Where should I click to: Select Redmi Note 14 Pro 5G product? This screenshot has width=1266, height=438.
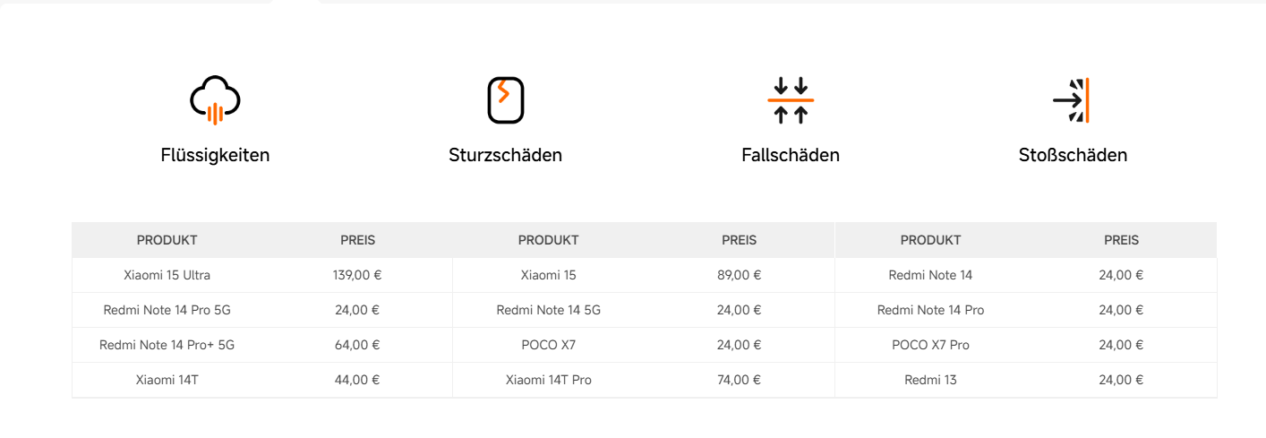tap(167, 310)
